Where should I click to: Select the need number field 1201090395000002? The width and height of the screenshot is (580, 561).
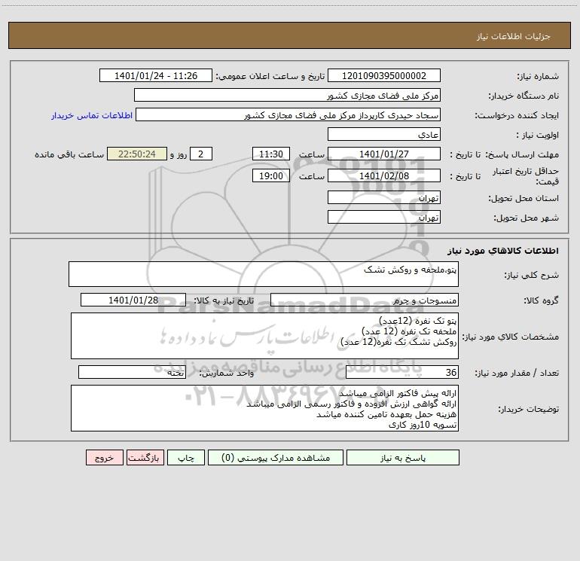(384, 75)
